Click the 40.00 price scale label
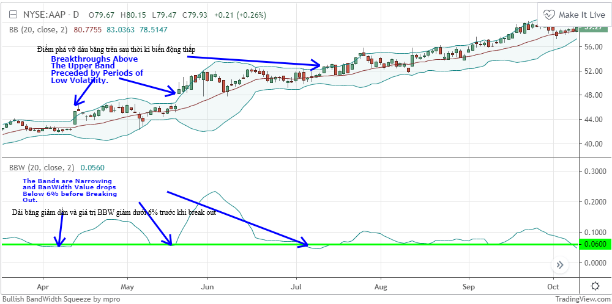Image resolution: width=612 pixels, height=304 pixels. (x=592, y=143)
